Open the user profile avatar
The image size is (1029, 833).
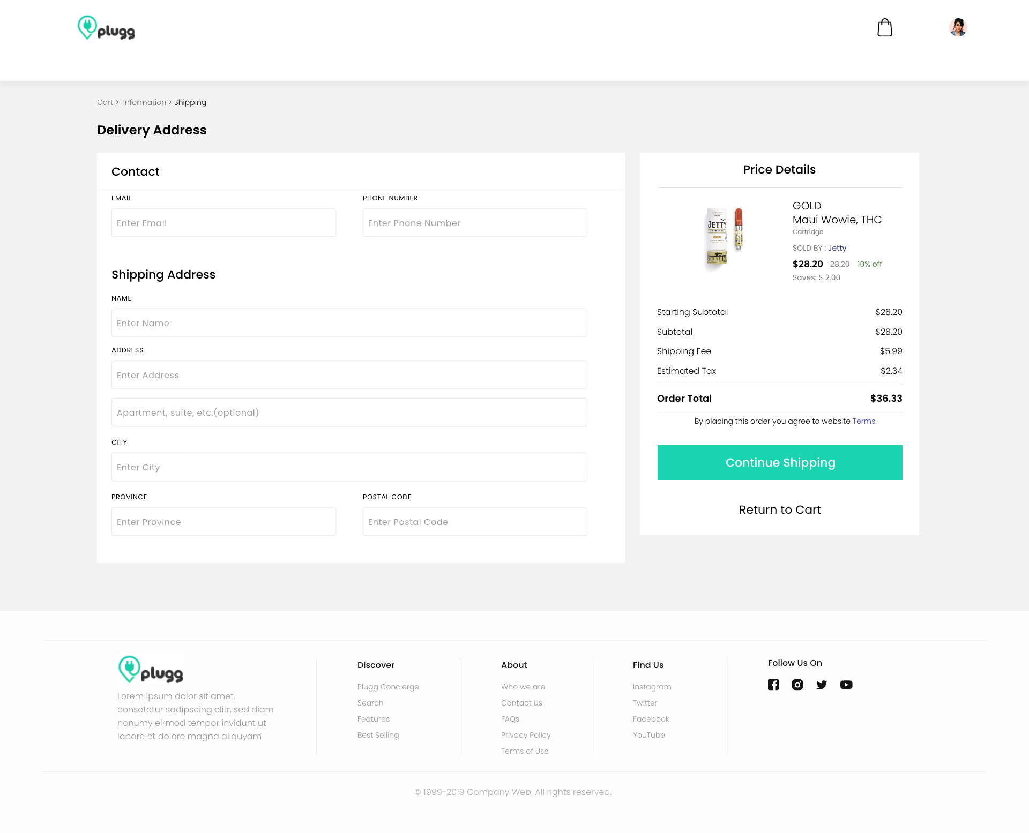pos(958,27)
